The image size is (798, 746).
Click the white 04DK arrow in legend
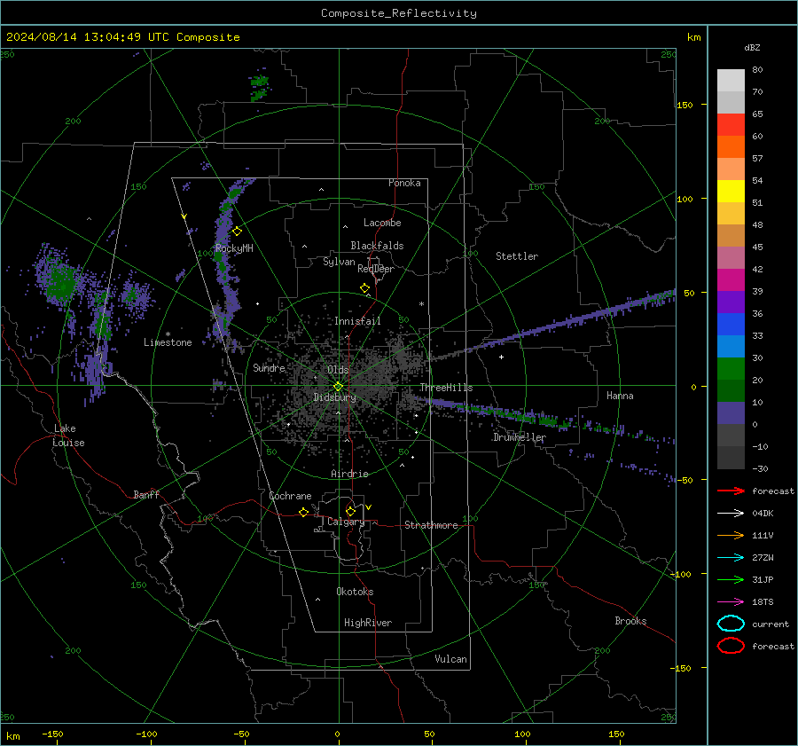coord(731,513)
